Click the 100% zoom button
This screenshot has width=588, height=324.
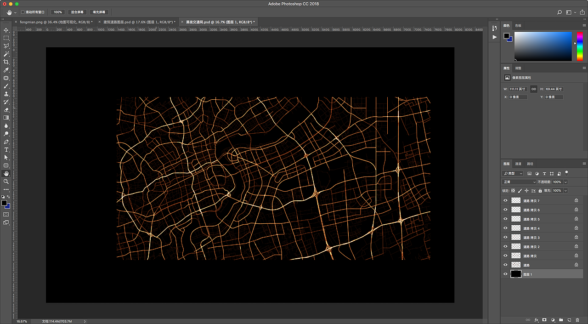click(57, 12)
